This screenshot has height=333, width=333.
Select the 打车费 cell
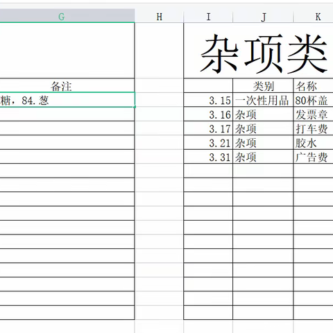[314, 128]
